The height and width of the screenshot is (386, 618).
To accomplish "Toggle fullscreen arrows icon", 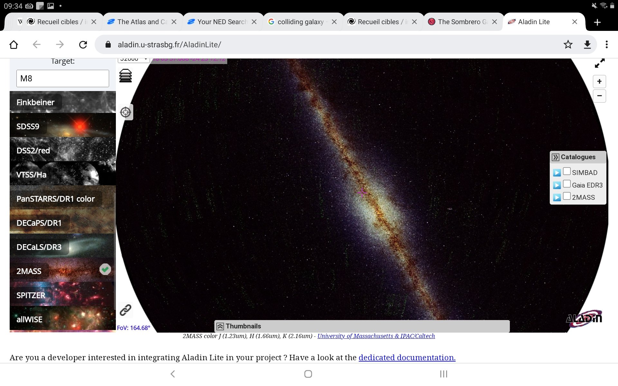I will tap(600, 63).
